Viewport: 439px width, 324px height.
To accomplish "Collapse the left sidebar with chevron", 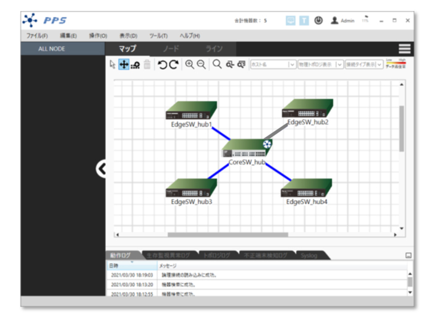I will [101, 169].
